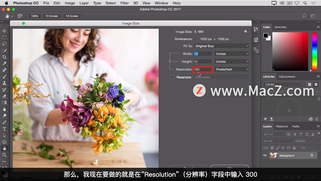Switch to the Swatches tab
The height and width of the screenshot is (181, 321).
tap(281, 27)
